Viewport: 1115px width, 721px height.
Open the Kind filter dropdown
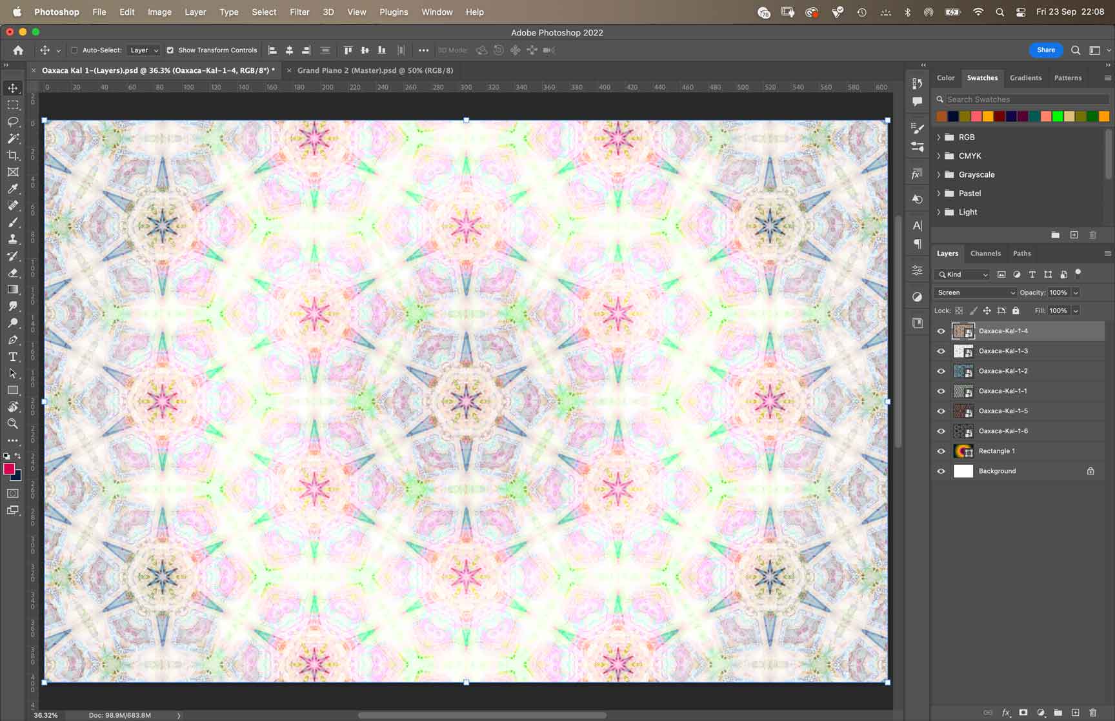962,274
